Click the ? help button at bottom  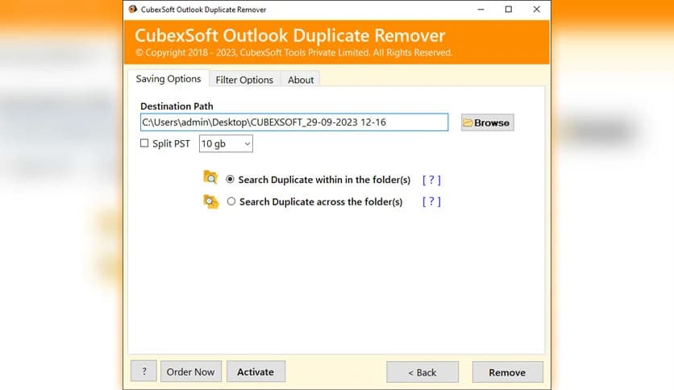coord(144,371)
